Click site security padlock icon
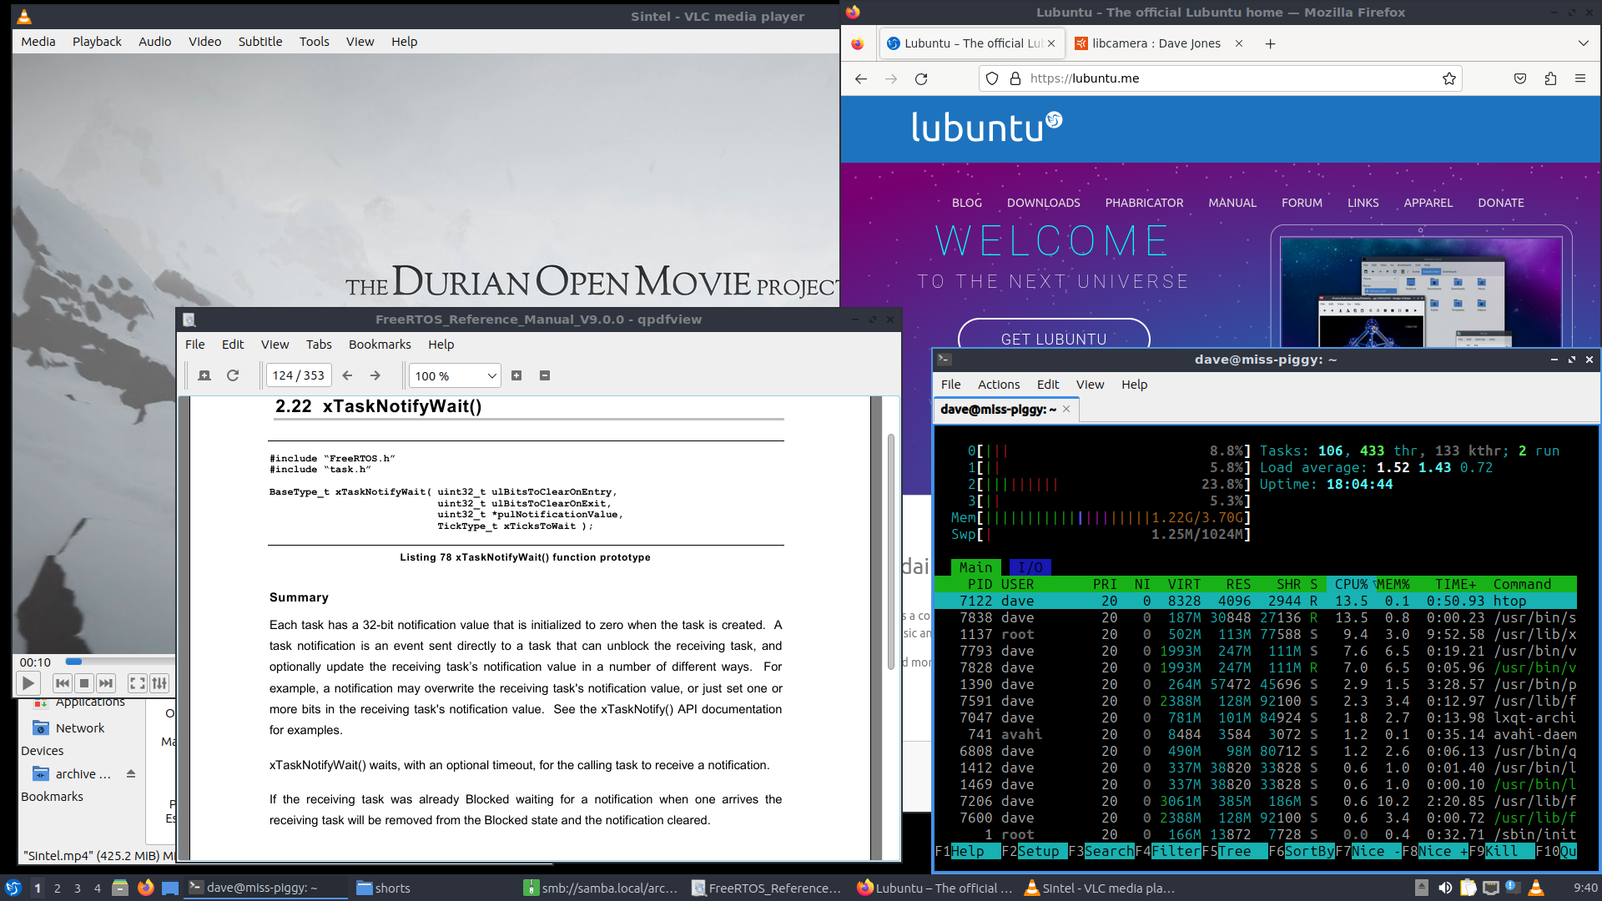Viewport: 1602px width, 901px height. click(1015, 78)
